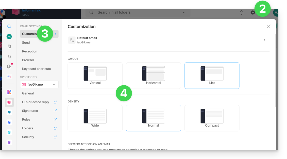Click the settings panel vertical scrollbar
The width and height of the screenshot is (287, 159).
click(275, 71)
